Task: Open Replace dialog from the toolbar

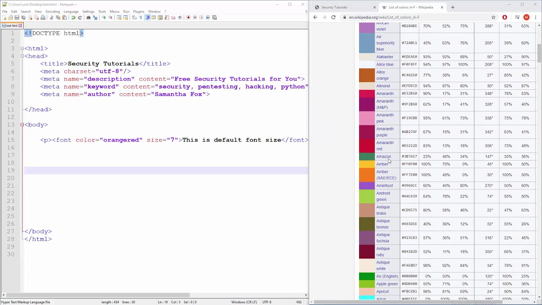Action: tap(95, 17)
